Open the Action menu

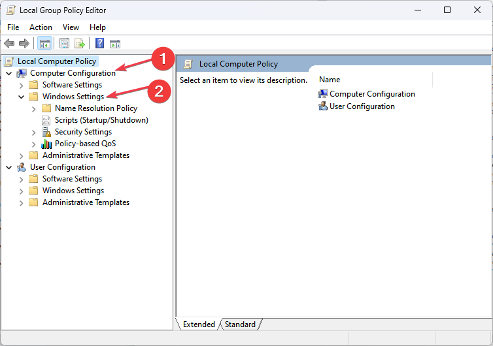41,27
